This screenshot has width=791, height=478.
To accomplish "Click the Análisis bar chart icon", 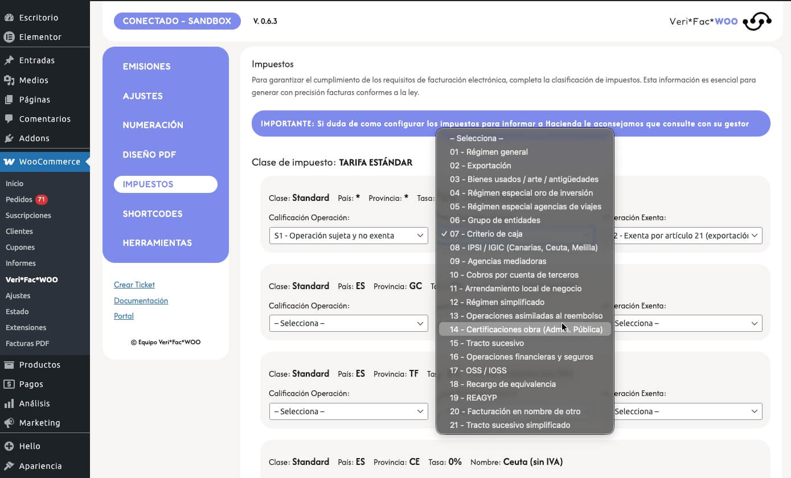I will click(9, 403).
